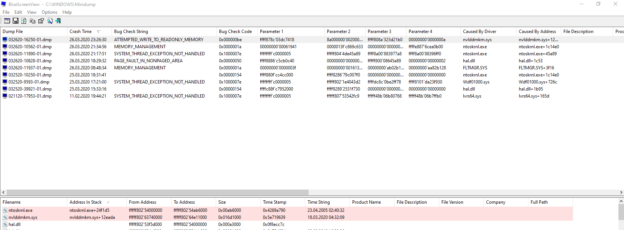Click dump icon beside 032520-39921-01.dmp
Screen dimensions: 624x230
tap(5, 89)
